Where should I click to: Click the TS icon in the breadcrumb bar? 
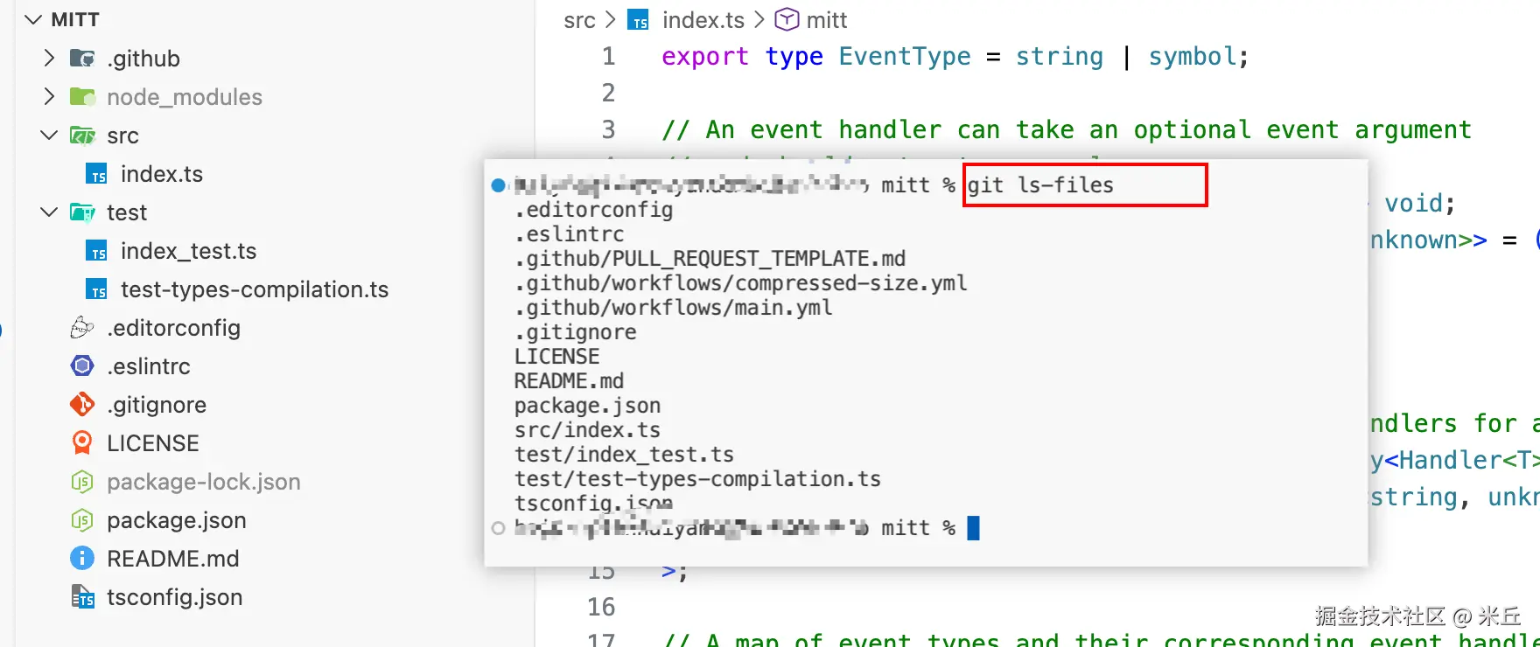tap(640, 20)
